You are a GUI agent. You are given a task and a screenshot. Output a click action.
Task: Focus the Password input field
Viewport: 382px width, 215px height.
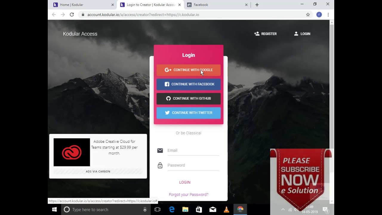point(193,165)
